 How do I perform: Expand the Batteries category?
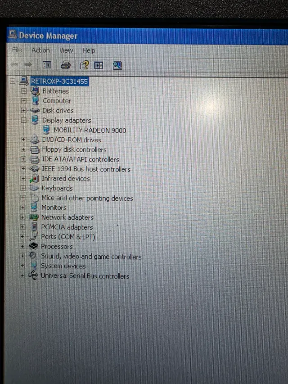(x=24, y=91)
